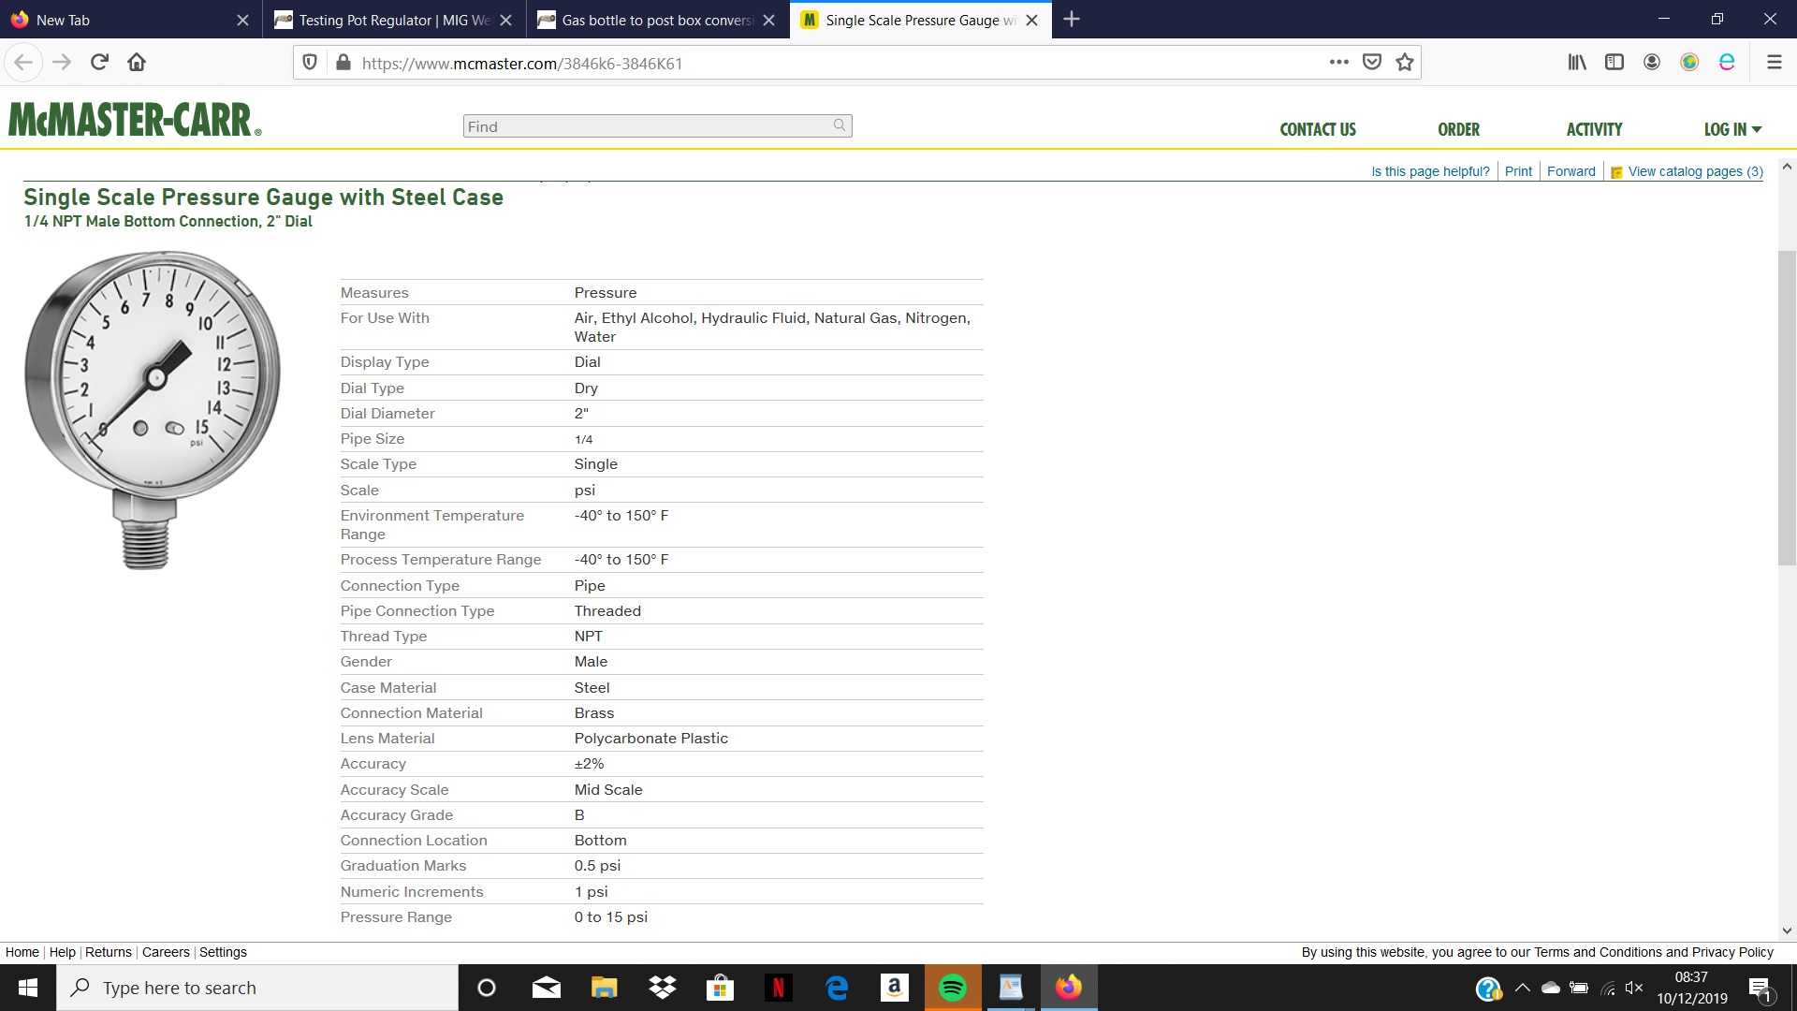Viewport: 1797px width, 1011px height.
Task: Close the Testing Pot Regulator tab
Action: (505, 20)
